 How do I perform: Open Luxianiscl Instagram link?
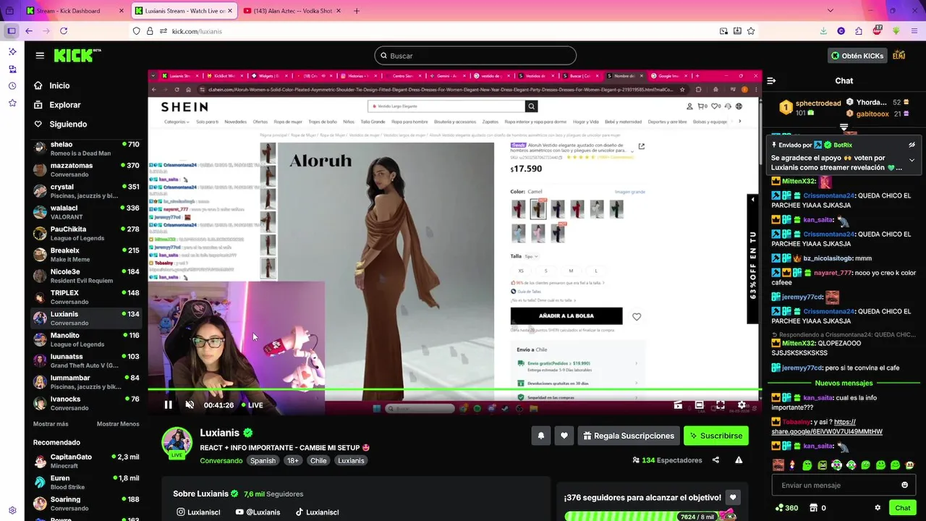(198, 512)
